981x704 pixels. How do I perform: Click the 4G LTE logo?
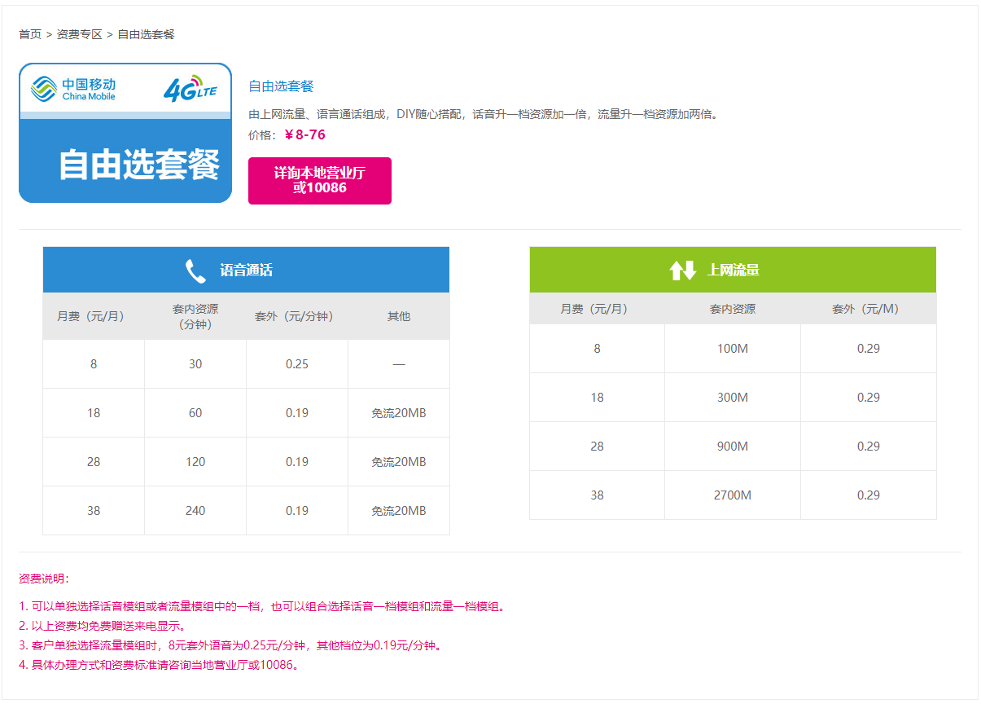pyautogui.click(x=190, y=90)
